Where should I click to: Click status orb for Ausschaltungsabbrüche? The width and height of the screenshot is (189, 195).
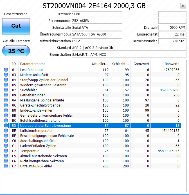pyautogui.click(x=6, y=141)
